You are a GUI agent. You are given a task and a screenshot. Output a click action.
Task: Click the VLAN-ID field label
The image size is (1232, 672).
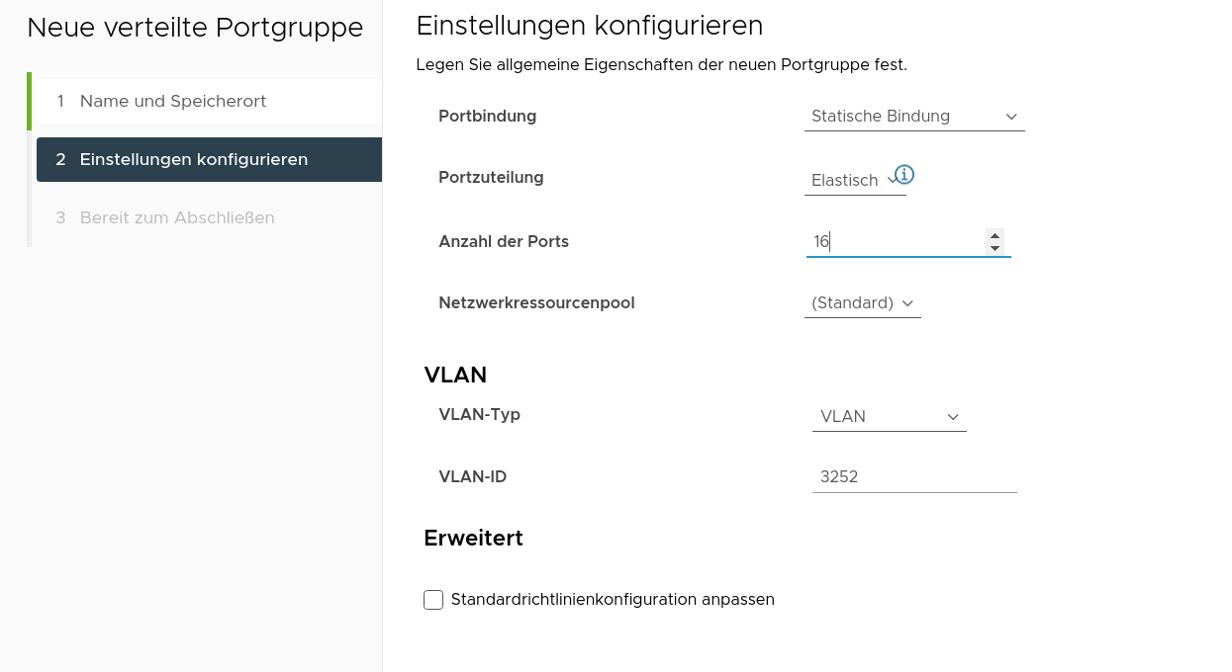click(x=472, y=477)
